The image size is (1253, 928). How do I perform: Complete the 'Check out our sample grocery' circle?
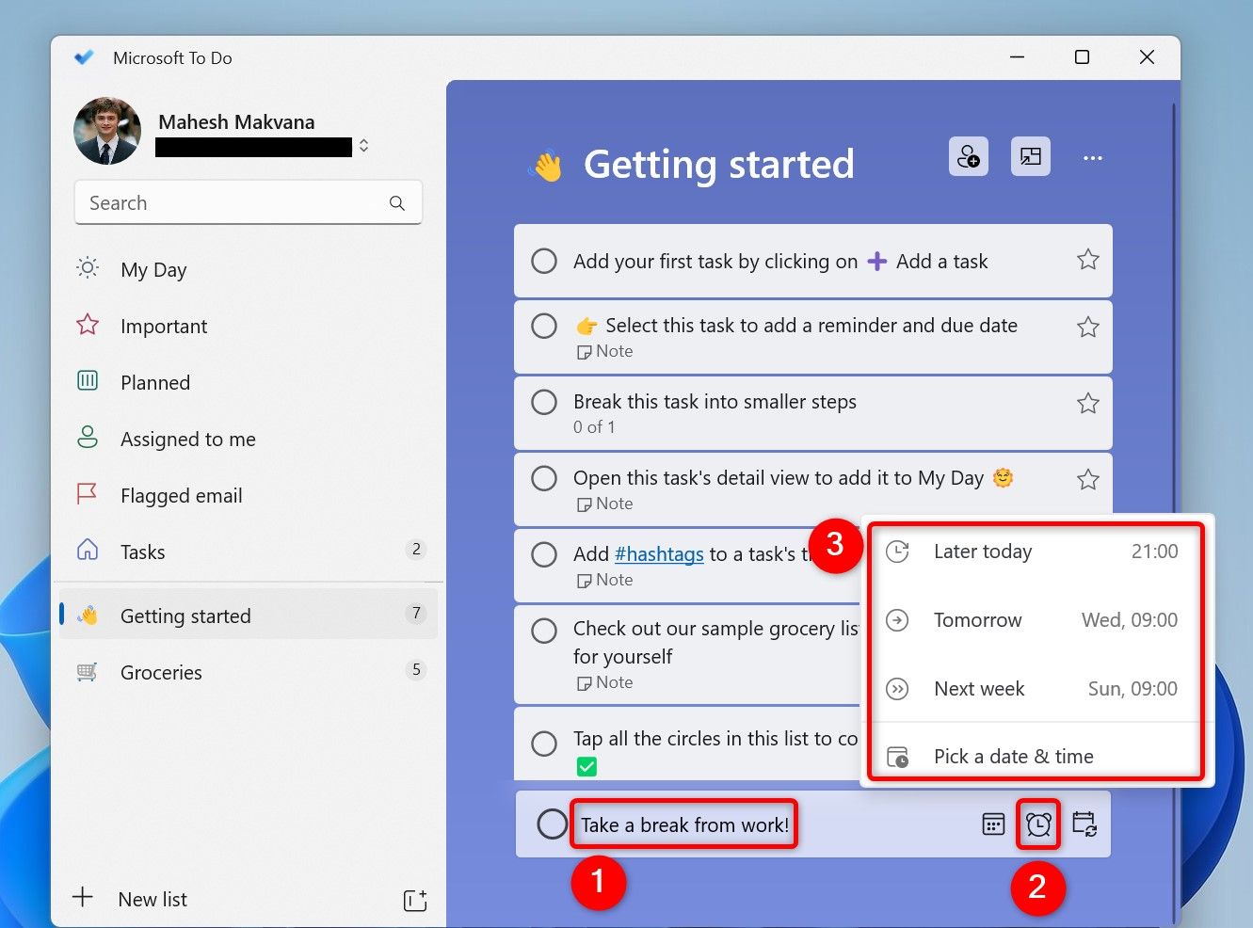pos(544,631)
